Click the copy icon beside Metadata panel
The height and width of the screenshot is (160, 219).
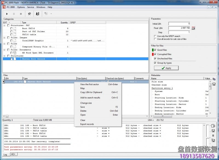point(214,79)
